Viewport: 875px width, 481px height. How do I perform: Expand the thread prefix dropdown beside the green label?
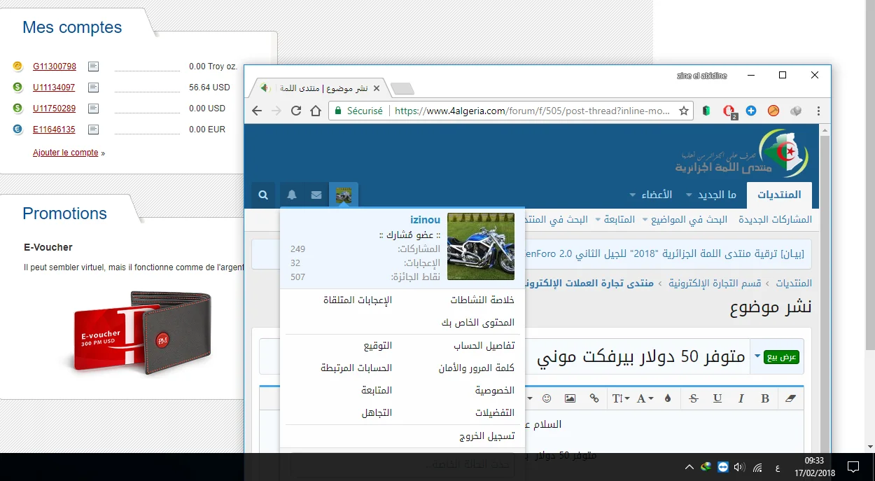[757, 356]
